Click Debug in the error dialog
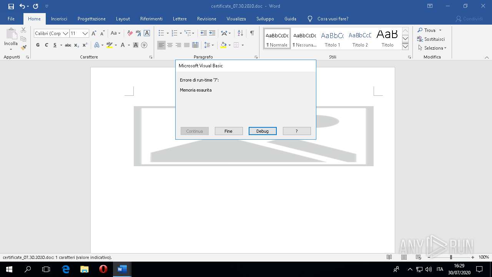This screenshot has width=492, height=277. [x=263, y=131]
